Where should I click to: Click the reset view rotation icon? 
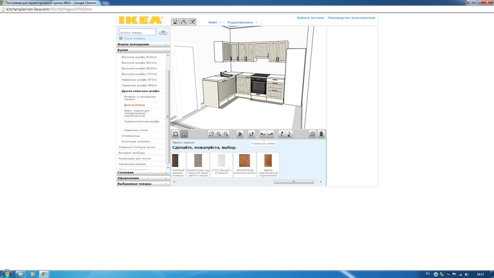(x=251, y=134)
